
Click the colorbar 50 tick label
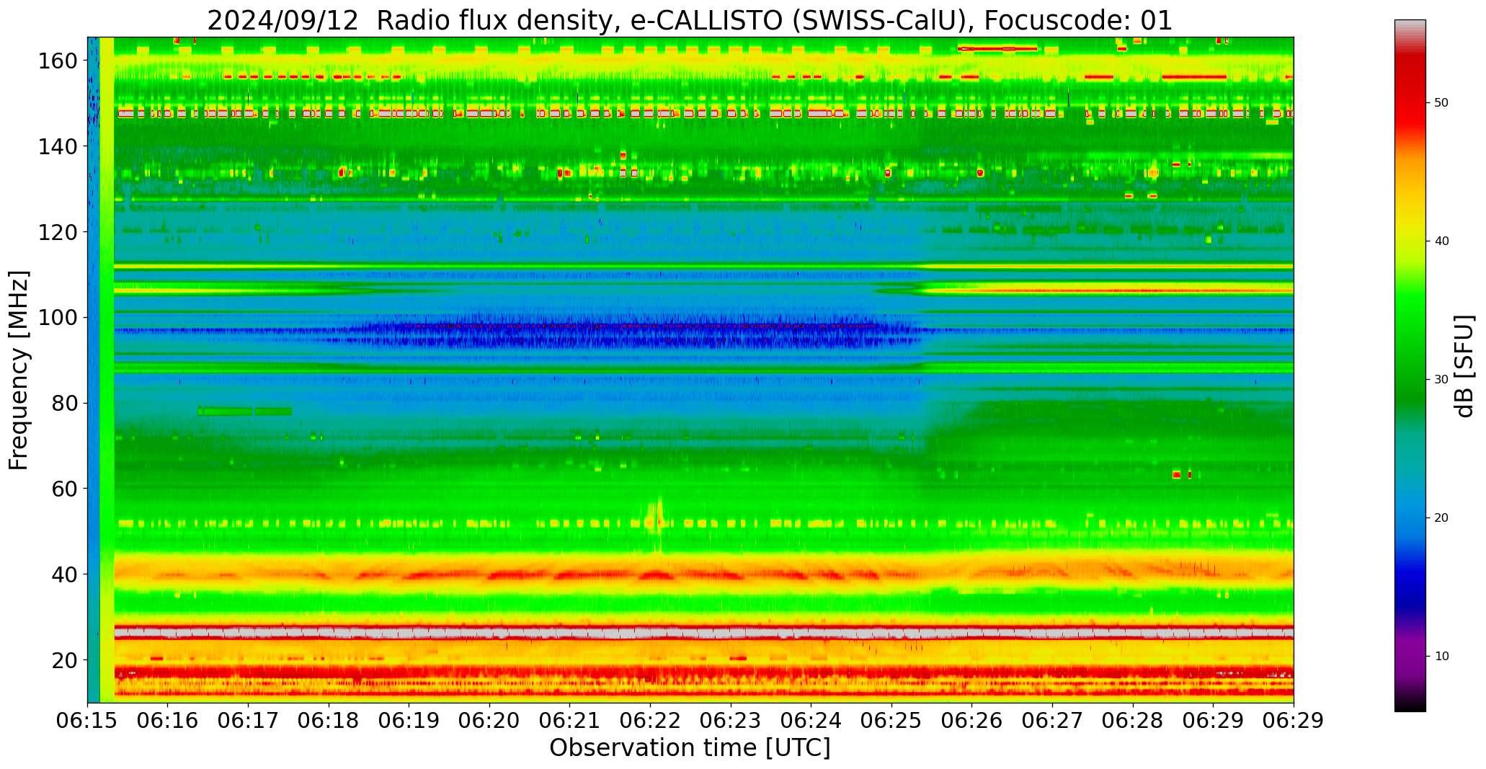point(1441,103)
